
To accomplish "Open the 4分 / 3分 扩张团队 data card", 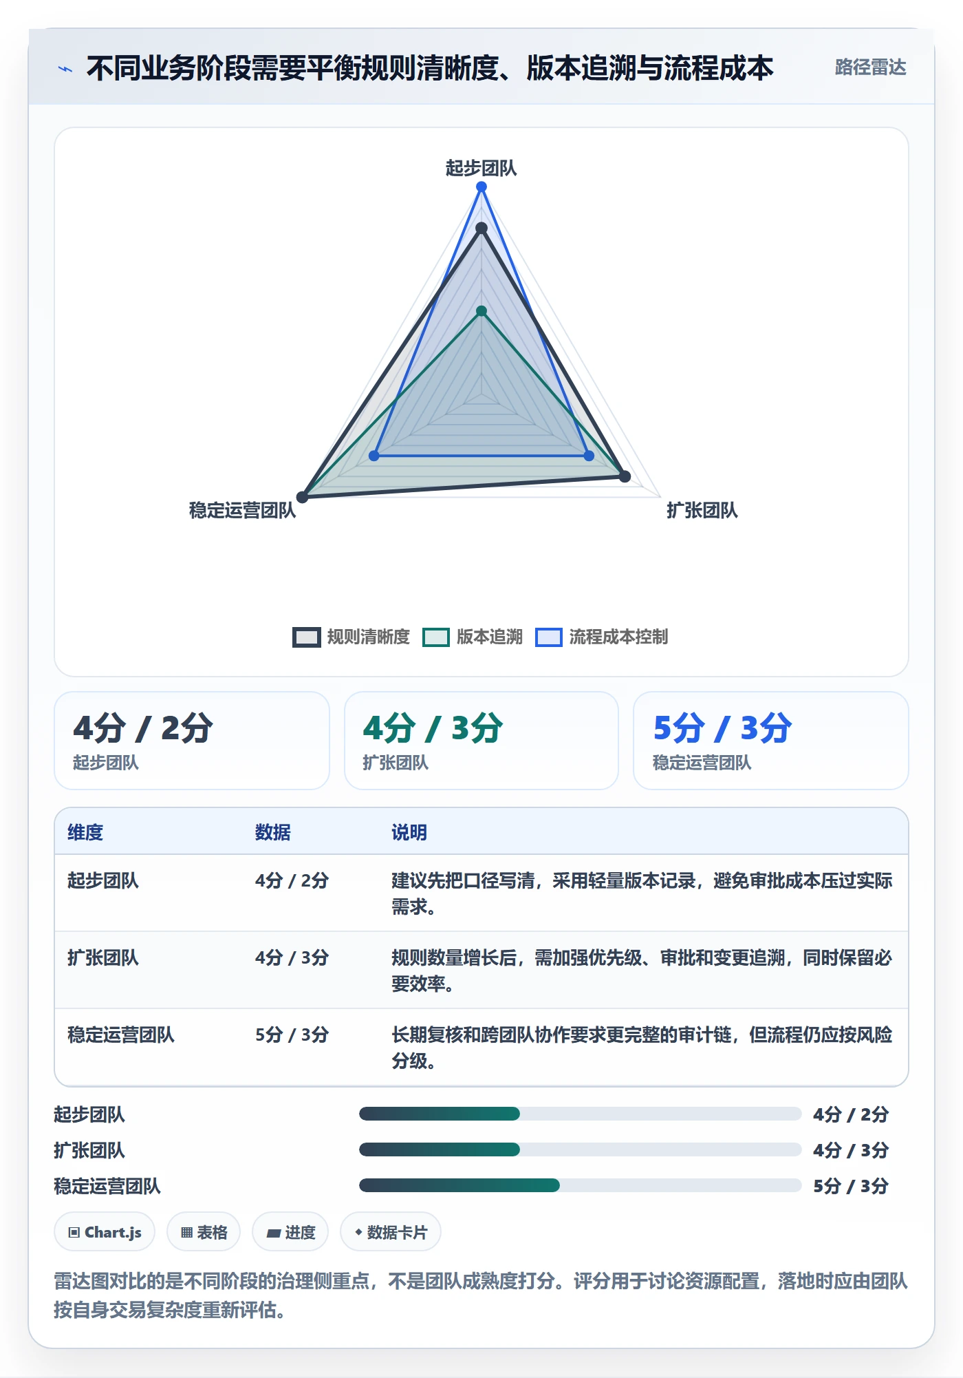I will pos(481,741).
